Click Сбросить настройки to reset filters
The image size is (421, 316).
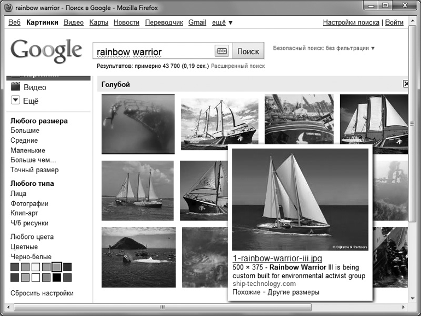pyautogui.click(x=42, y=293)
